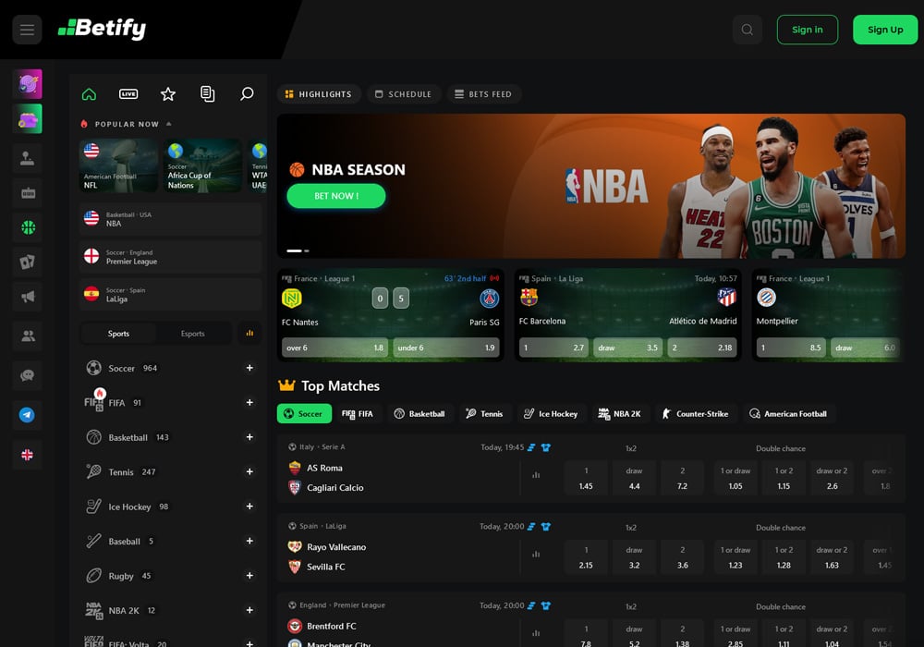
Task: Open Rayo Vallecano match statistics icon
Action: [x=536, y=554]
